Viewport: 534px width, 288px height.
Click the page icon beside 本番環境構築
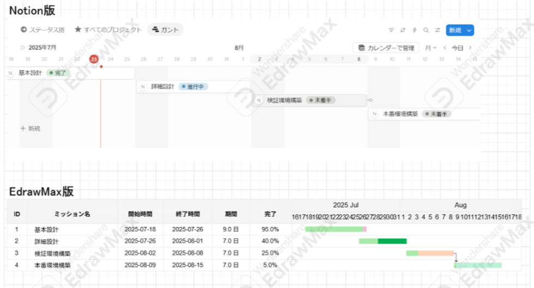coord(375,114)
